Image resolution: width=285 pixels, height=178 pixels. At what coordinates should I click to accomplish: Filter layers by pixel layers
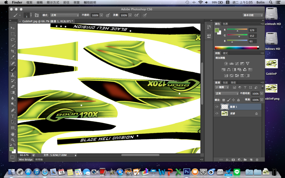[234, 87]
